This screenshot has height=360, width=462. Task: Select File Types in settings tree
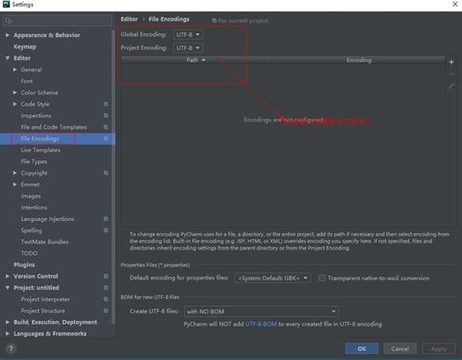pos(34,161)
